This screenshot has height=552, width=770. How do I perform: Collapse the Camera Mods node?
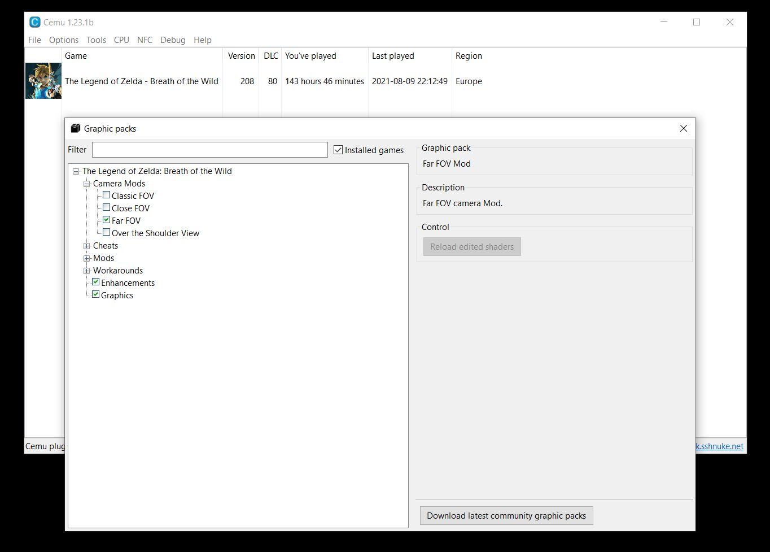[x=87, y=184]
